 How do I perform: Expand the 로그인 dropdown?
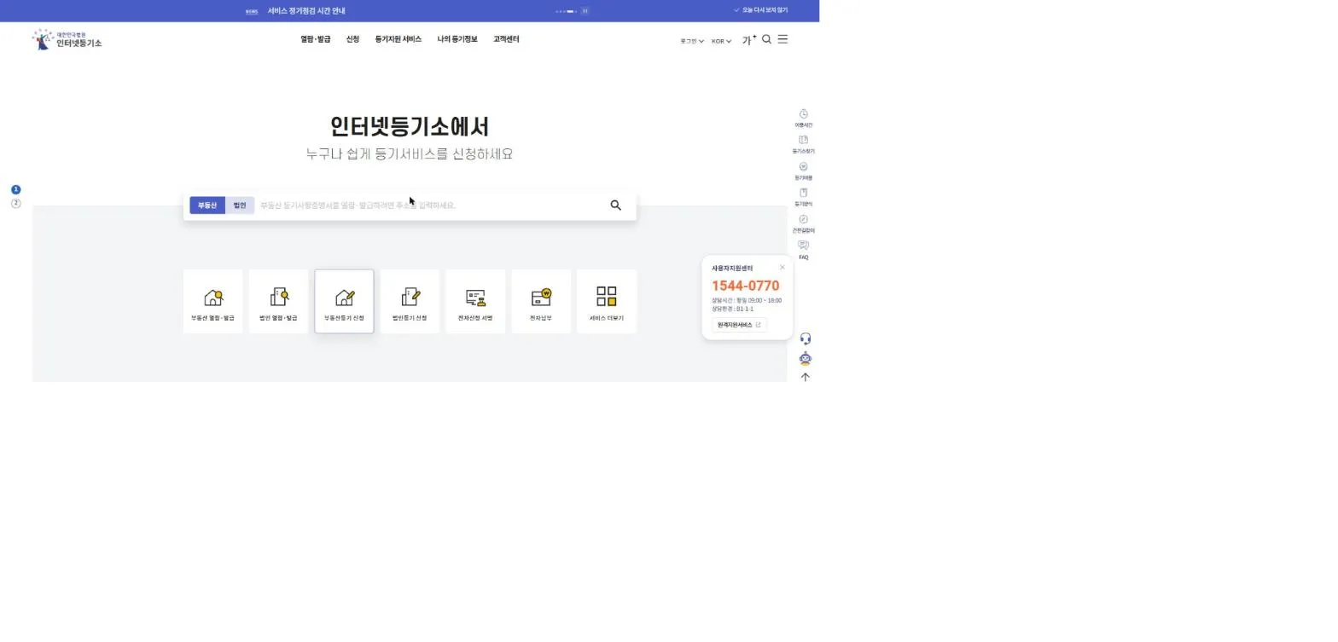point(692,41)
